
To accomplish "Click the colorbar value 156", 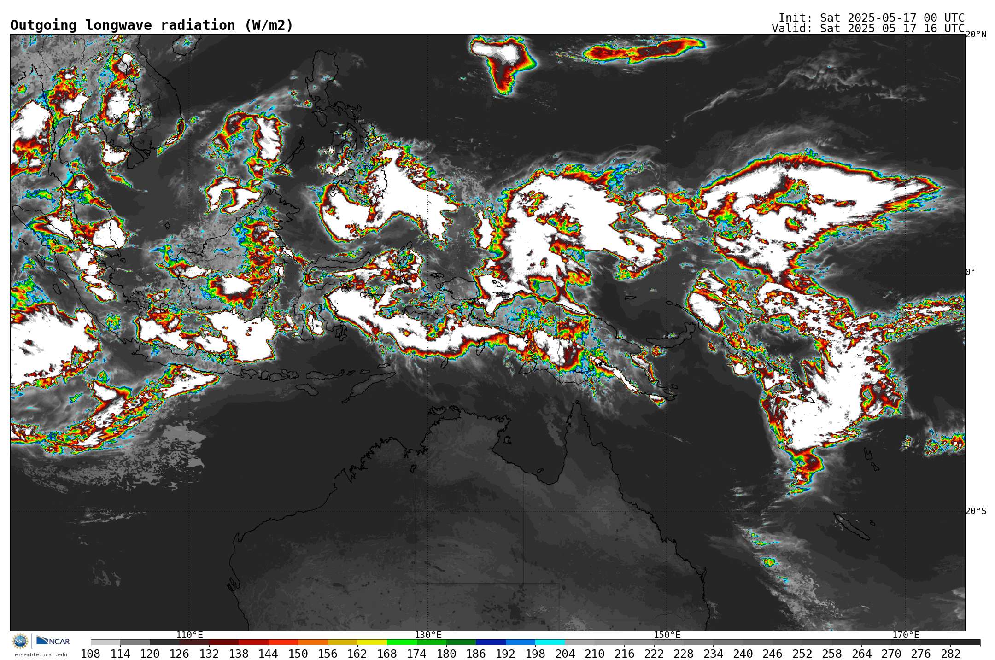I will pyautogui.click(x=328, y=654).
